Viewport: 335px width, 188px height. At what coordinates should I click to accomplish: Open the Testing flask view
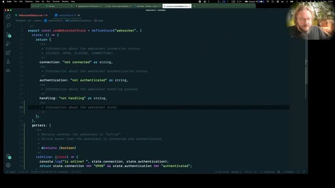click(8, 62)
